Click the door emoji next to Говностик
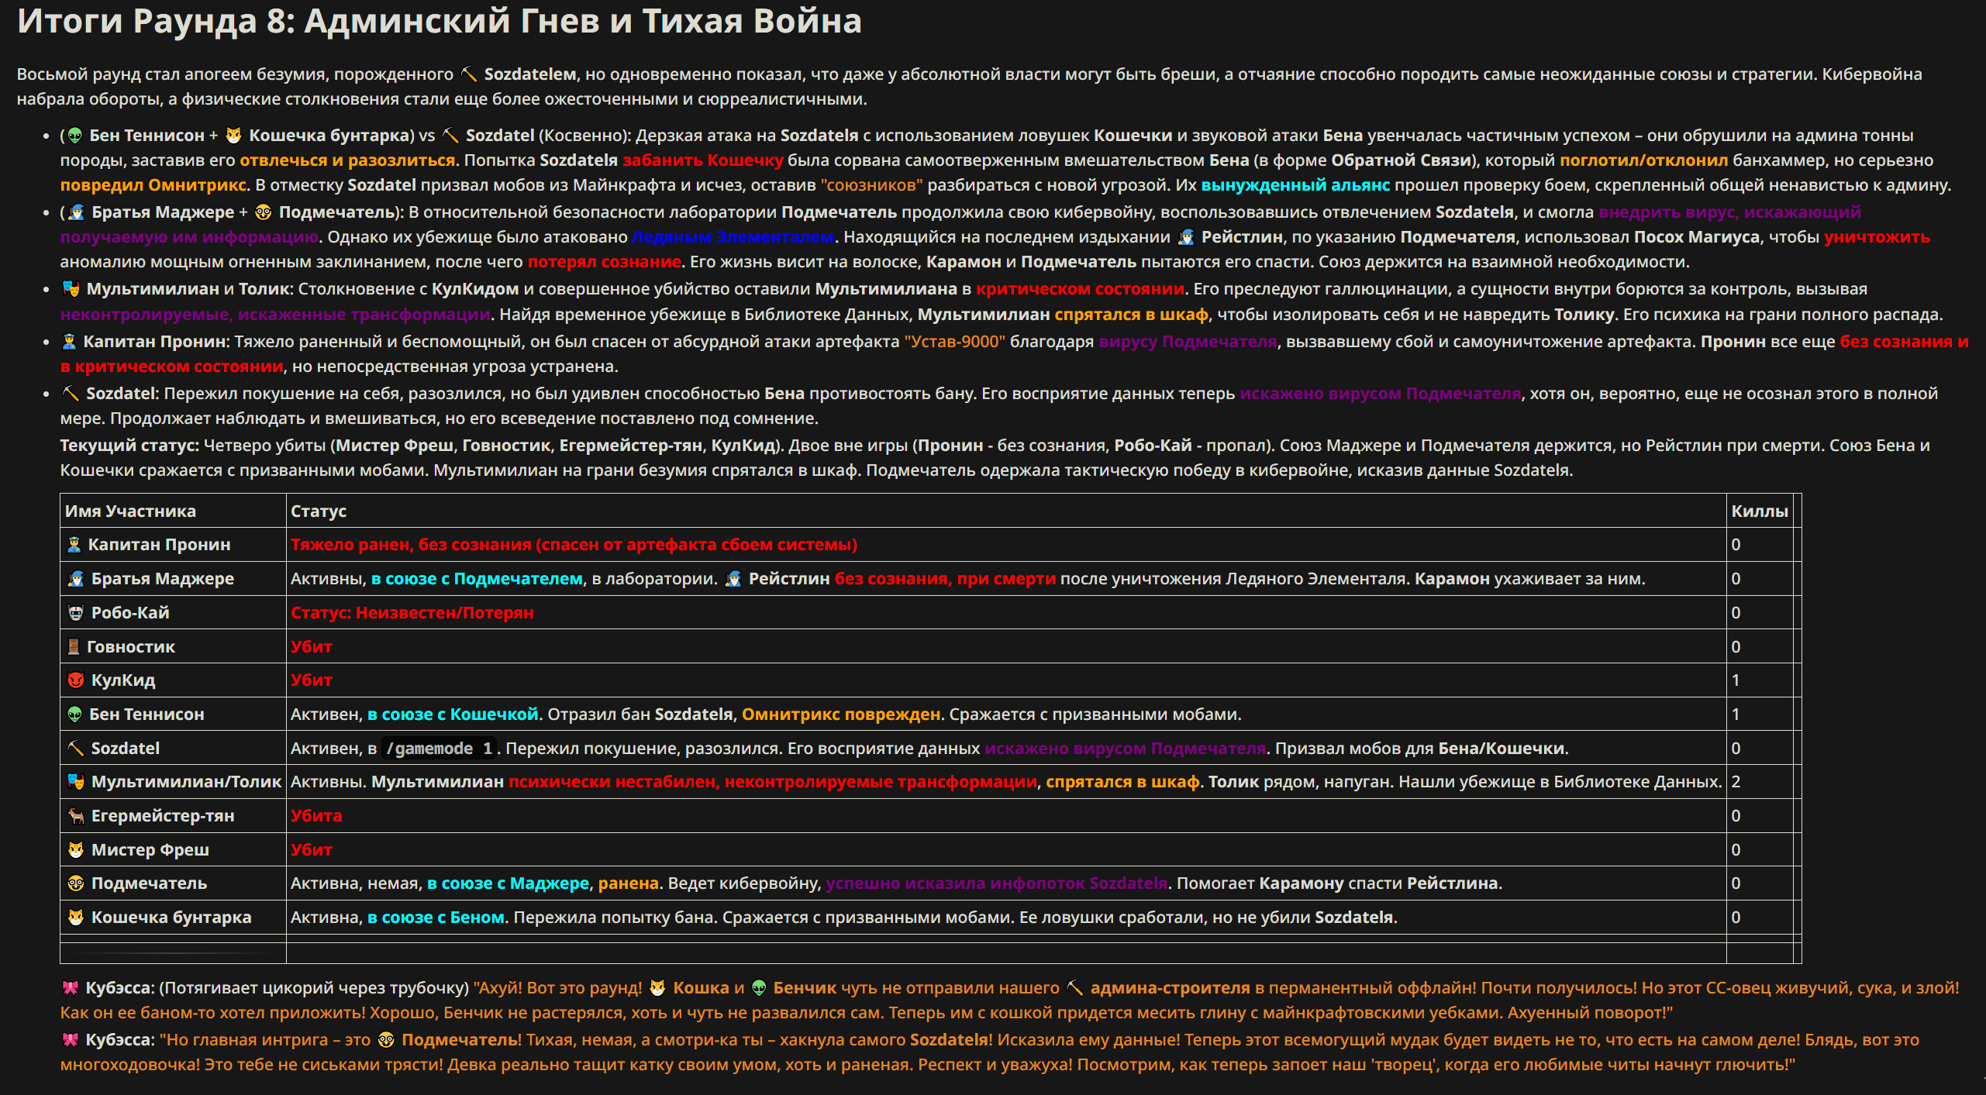 tap(74, 647)
